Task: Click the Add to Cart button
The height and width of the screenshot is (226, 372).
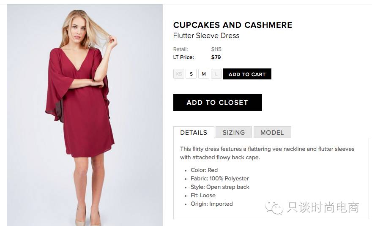Action: coord(247,74)
